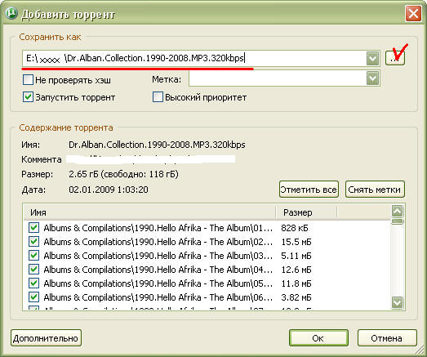This screenshot has height=357, width=427.
Task: Click the 3.82 мБ size cell
Action: (296, 297)
